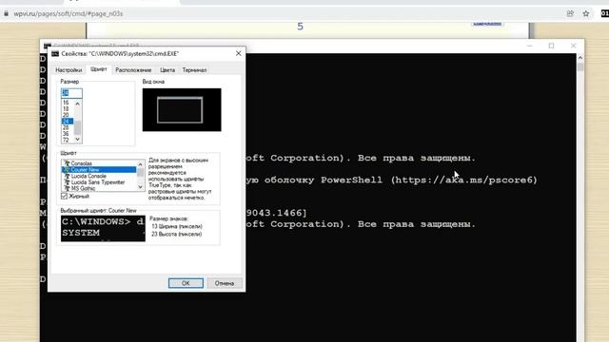Open the Шрифт tab
Image resolution: width=609 pixels, height=342 pixels.
(98, 69)
